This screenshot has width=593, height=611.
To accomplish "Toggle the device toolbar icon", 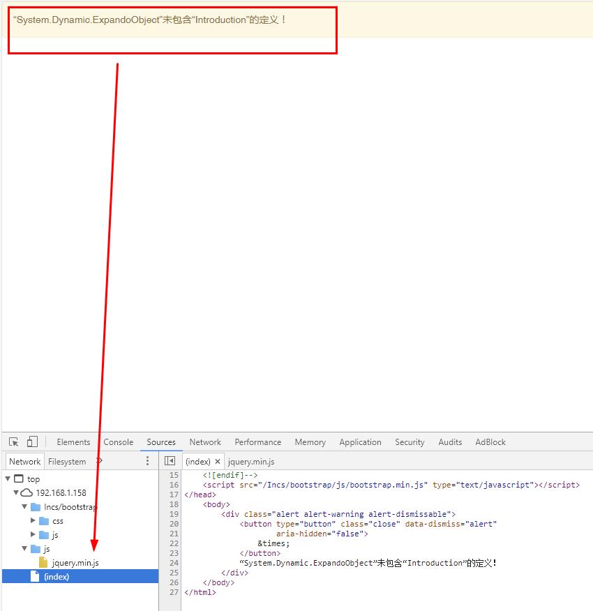I will 32,442.
